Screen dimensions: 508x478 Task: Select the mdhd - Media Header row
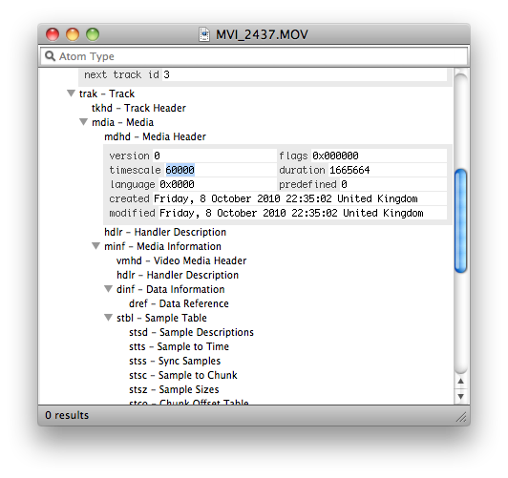(x=155, y=136)
